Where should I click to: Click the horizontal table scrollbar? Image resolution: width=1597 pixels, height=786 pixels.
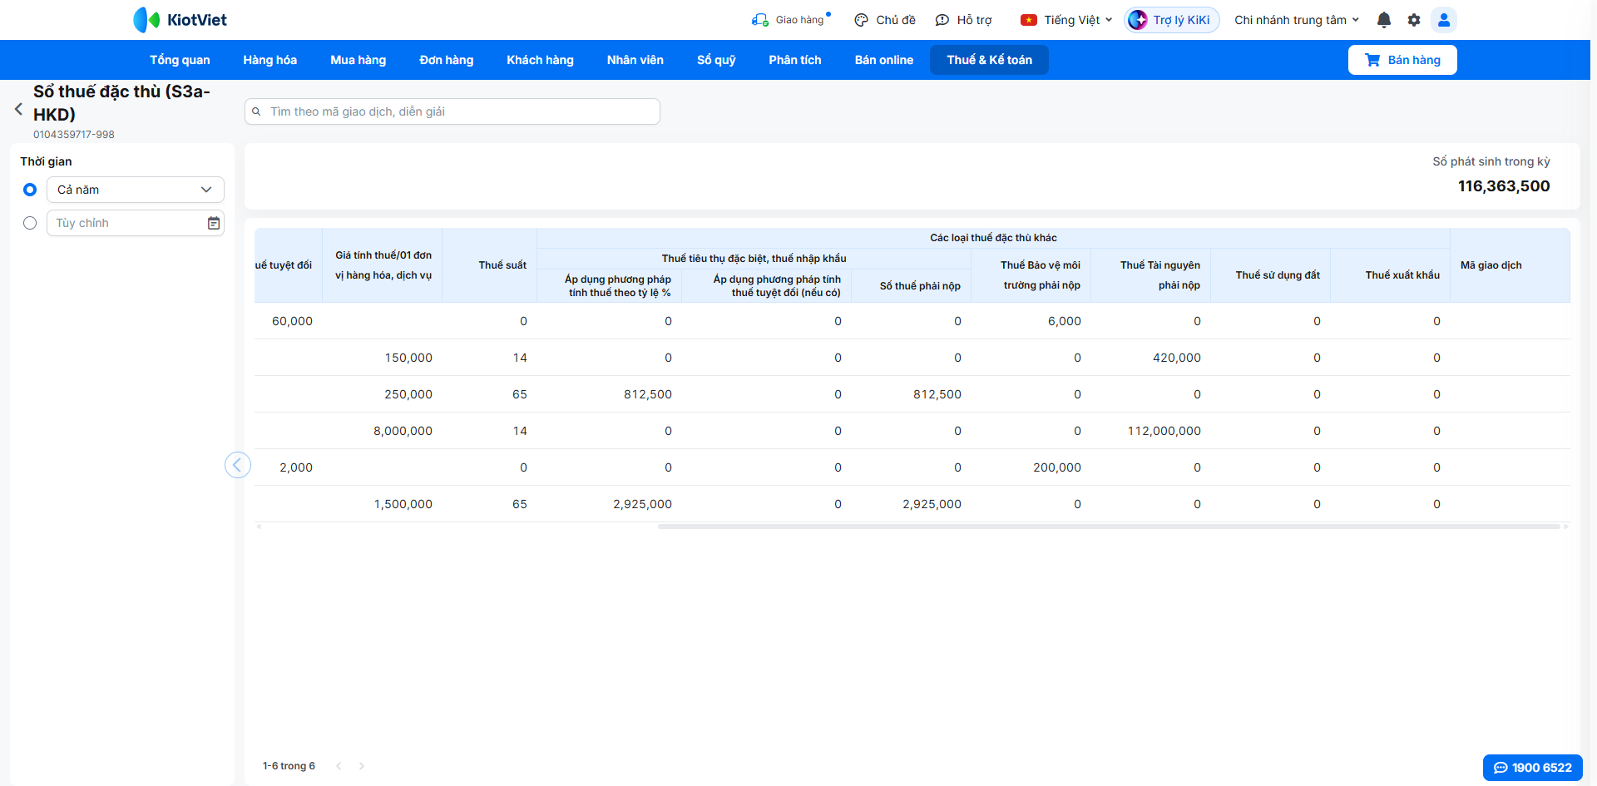[x=1109, y=526]
